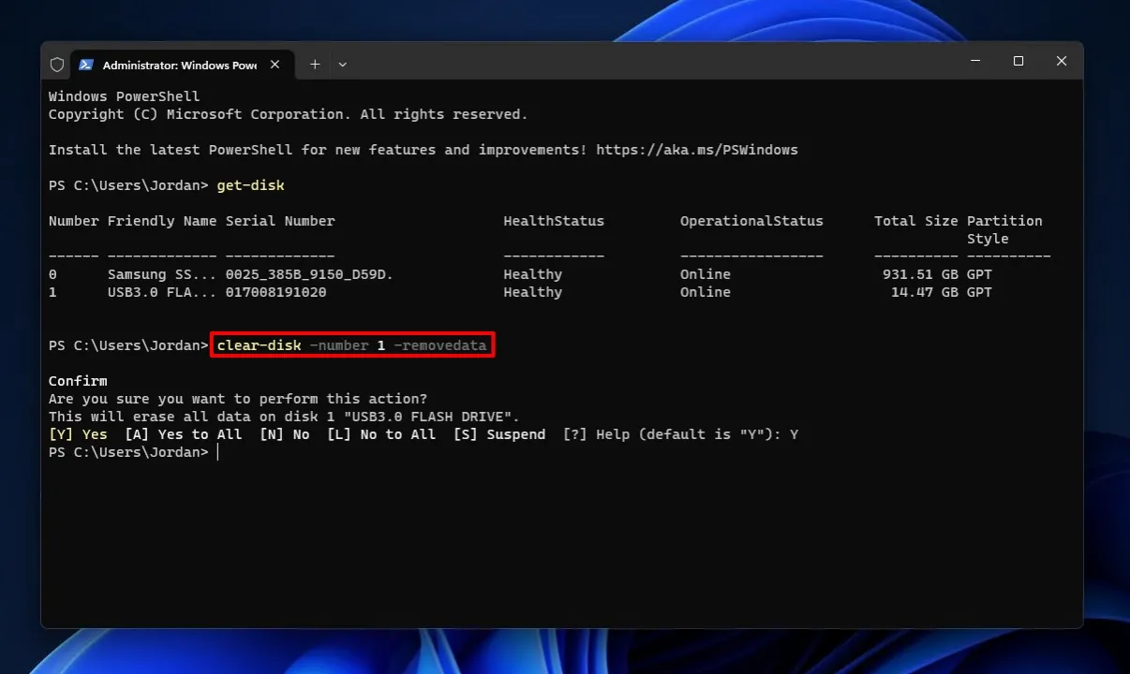Click the administrator shield icon in title bar
Image resolution: width=1130 pixels, height=674 pixels.
(57, 65)
